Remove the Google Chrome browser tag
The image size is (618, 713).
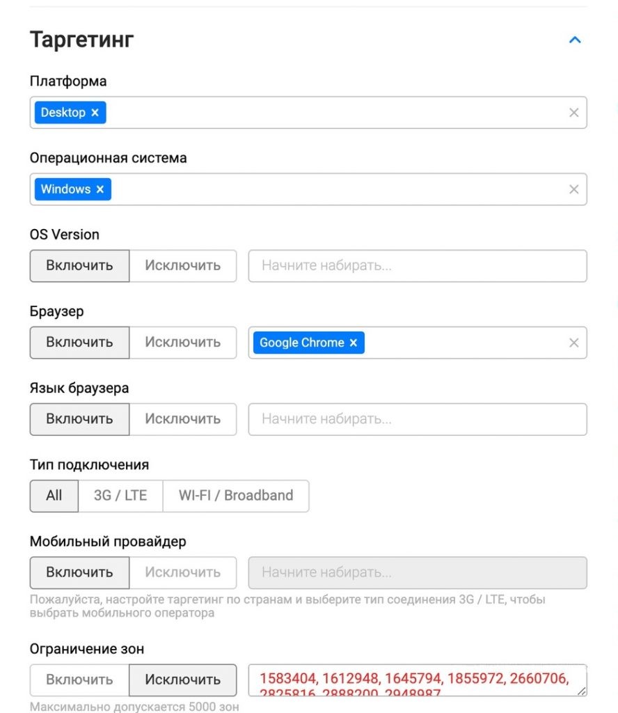point(354,342)
